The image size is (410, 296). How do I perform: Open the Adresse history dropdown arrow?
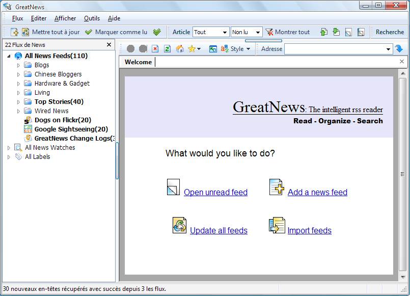click(388, 49)
